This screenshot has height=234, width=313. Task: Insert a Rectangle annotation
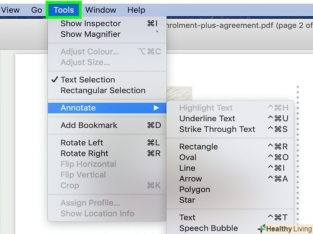(199, 147)
